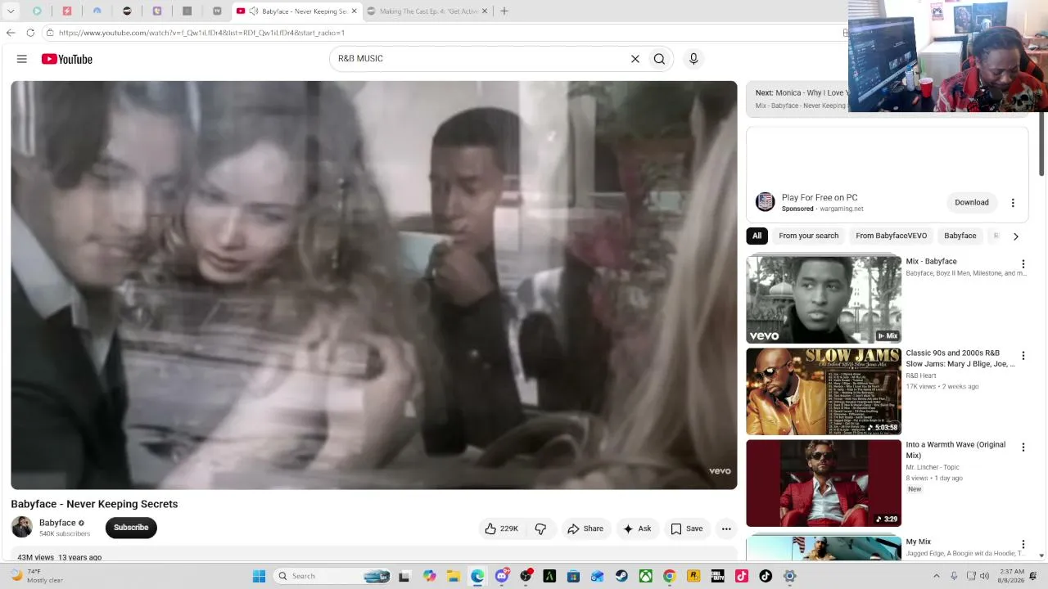Screen dimensions: 1048x589
Task: Open options for Classic 90s R&B video
Action: pos(1023,356)
